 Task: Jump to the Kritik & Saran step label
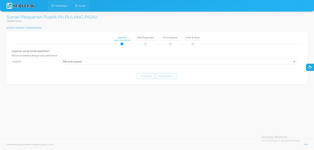193,37
